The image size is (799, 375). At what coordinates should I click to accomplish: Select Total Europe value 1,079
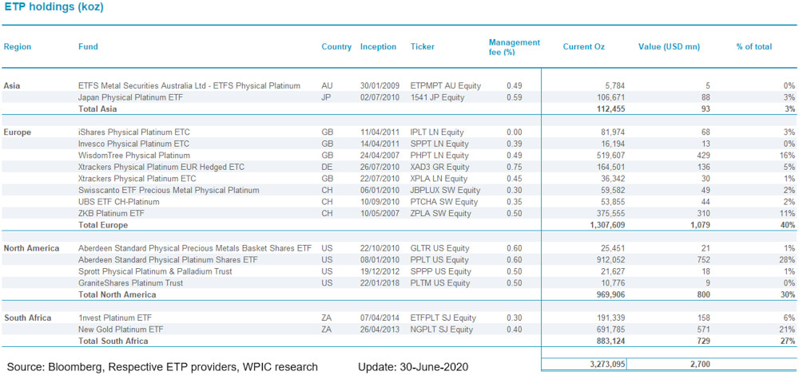[x=700, y=225]
